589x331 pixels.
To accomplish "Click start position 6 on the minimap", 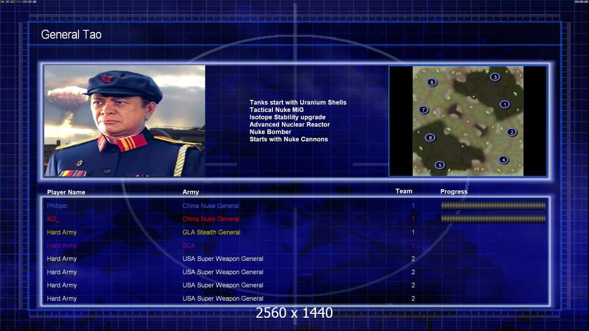I will [x=430, y=137].
